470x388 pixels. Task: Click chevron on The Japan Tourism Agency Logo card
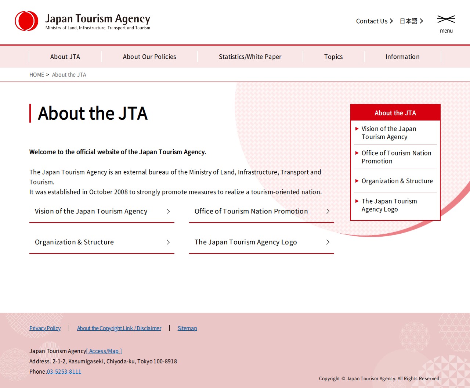pyautogui.click(x=328, y=242)
